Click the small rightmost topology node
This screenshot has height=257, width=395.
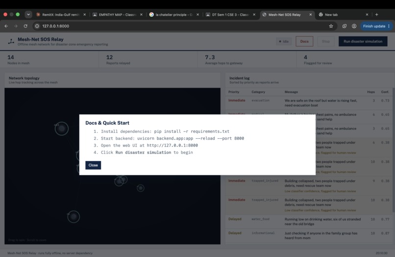[x=141, y=188]
